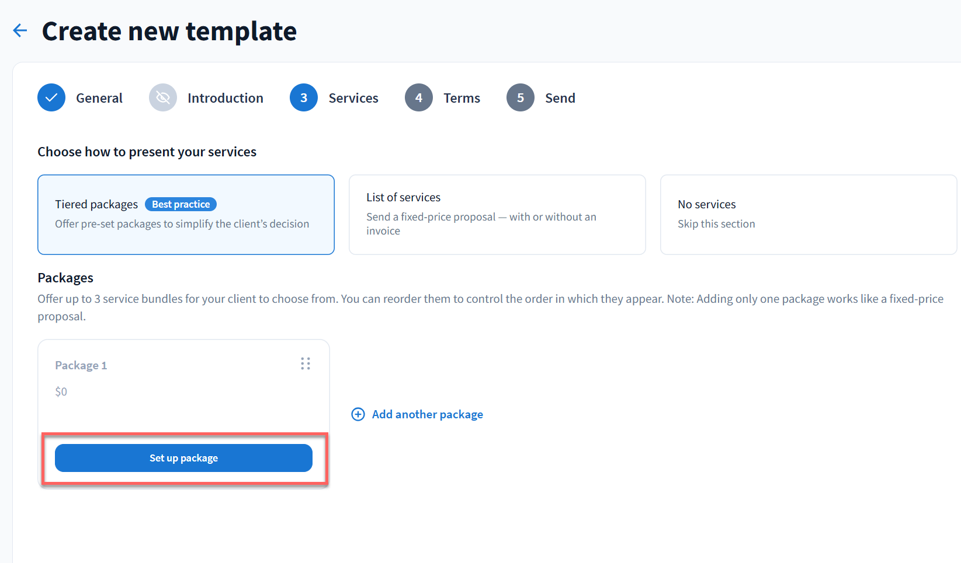Click the plus circle icon to add package

358,414
